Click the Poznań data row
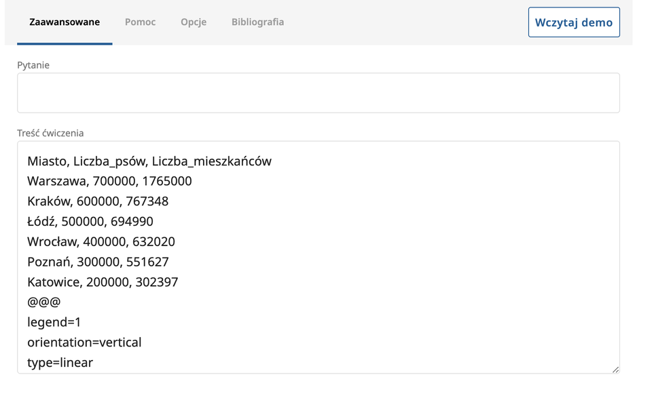The width and height of the screenshot is (652, 398). tap(98, 262)
